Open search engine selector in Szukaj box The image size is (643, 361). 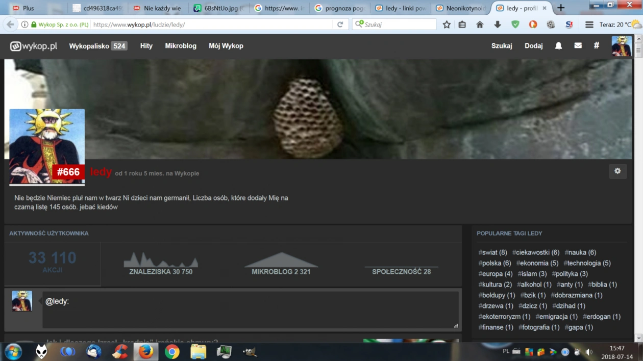[360, 24]
